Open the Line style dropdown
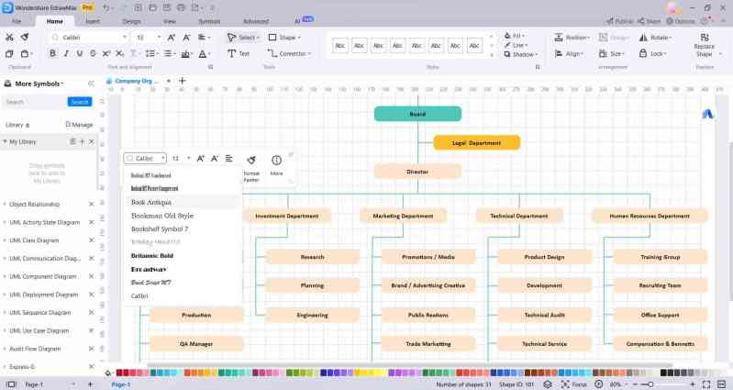The width and height of the screenshot is (733, 390). (516, 45)
